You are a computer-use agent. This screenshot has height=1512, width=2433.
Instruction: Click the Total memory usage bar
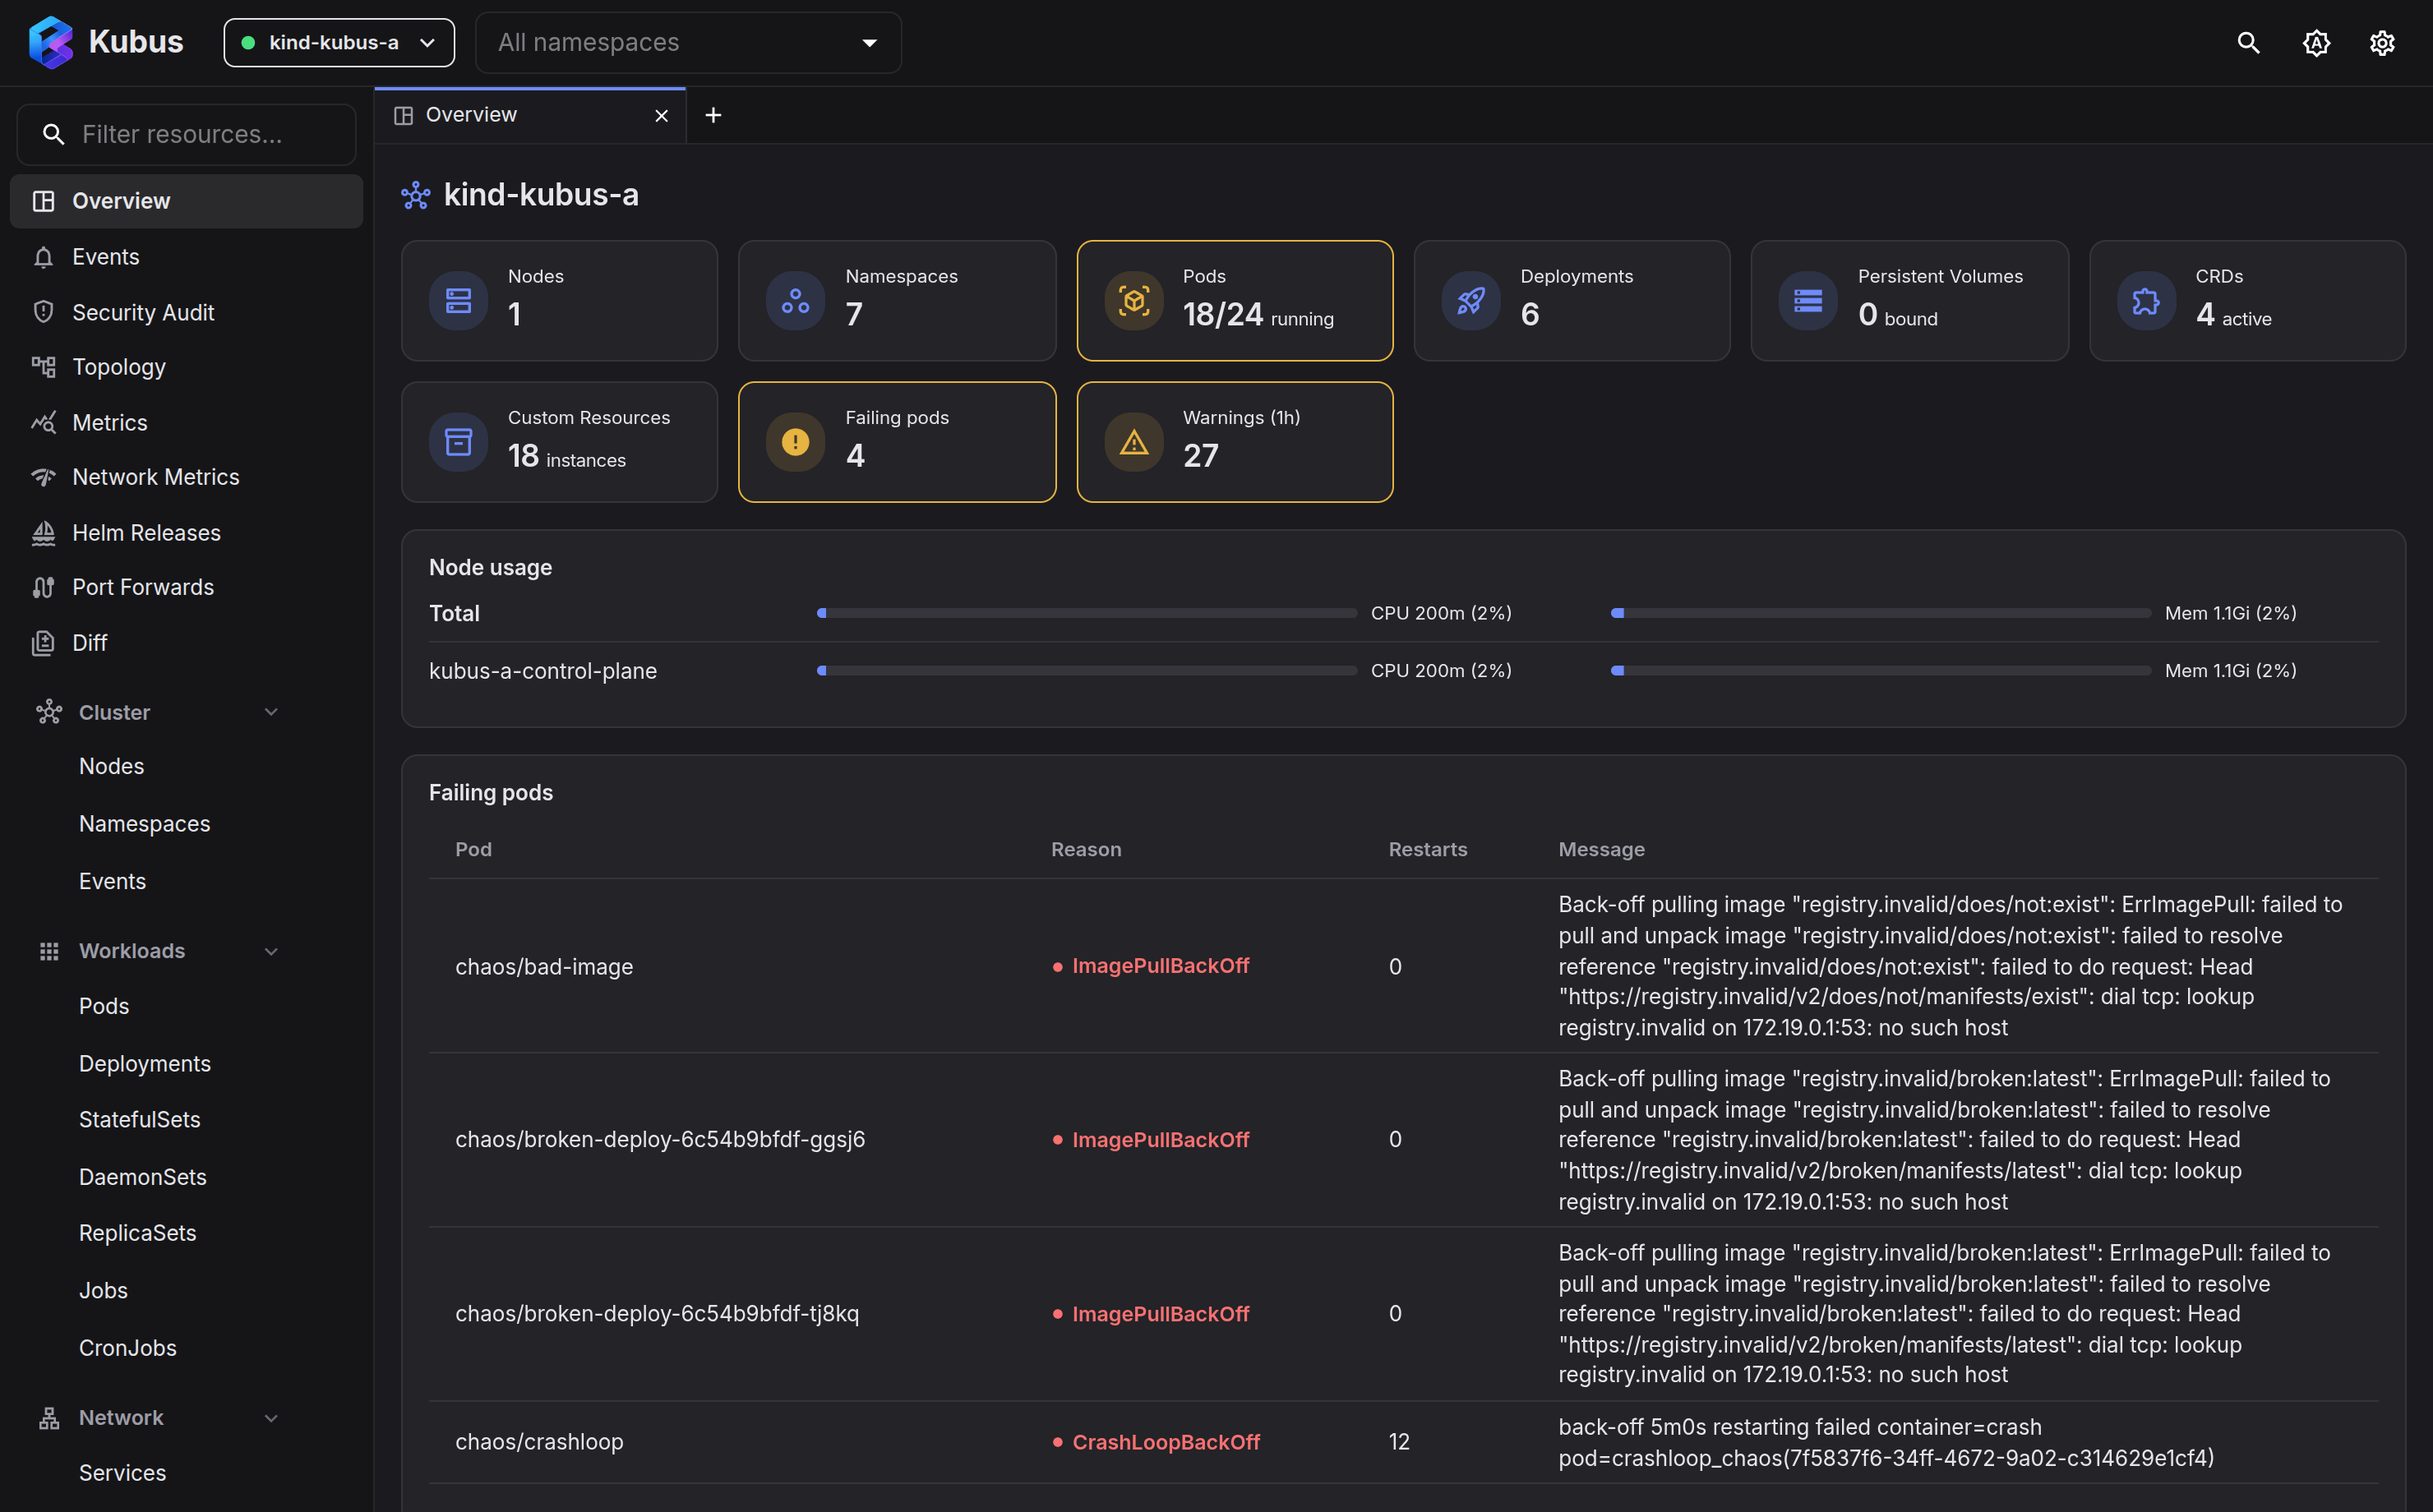pos(1880,613)
